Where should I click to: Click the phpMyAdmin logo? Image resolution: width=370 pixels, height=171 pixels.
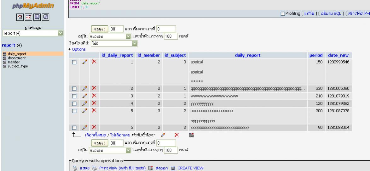tap(33, 6)
